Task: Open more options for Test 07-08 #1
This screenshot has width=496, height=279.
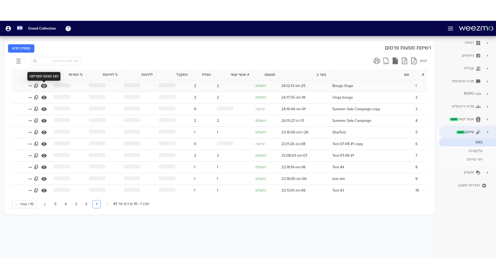Action: coord(30,156)
